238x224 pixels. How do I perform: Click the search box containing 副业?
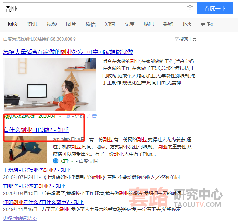[x=100, y=9]
